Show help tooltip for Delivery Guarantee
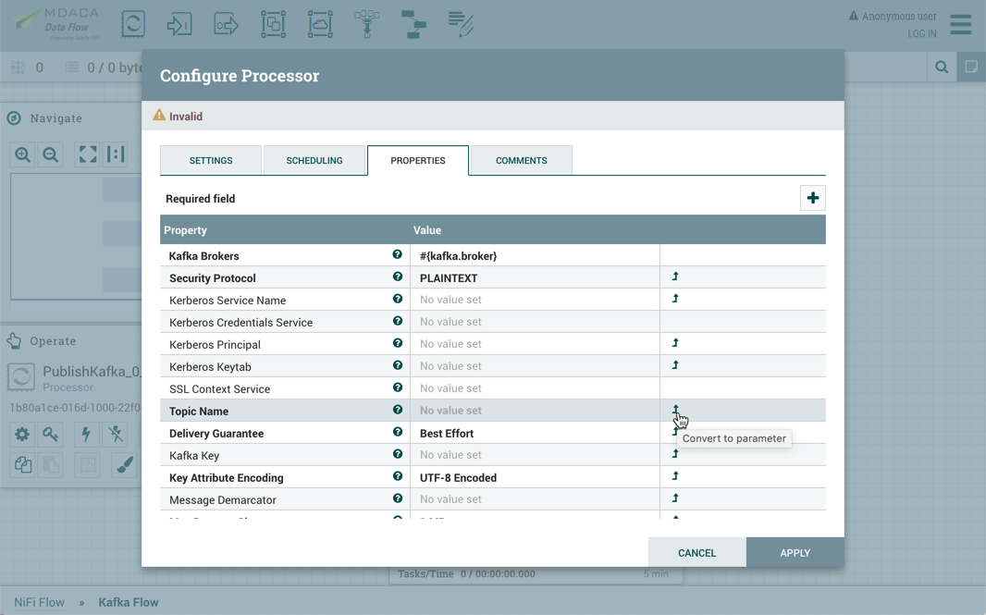The height and width of the screenshot is (615, 986). pyautogui.click(x=397, y=433)
